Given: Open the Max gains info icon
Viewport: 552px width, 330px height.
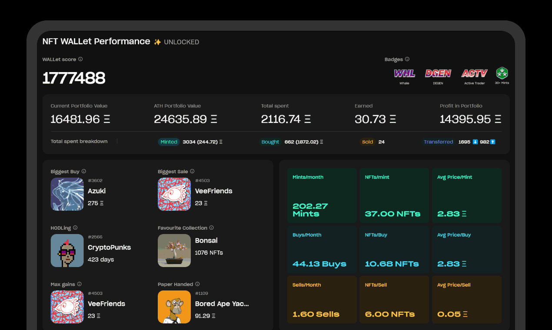Looking at the screenshot, I should click(x=79, y=284).
